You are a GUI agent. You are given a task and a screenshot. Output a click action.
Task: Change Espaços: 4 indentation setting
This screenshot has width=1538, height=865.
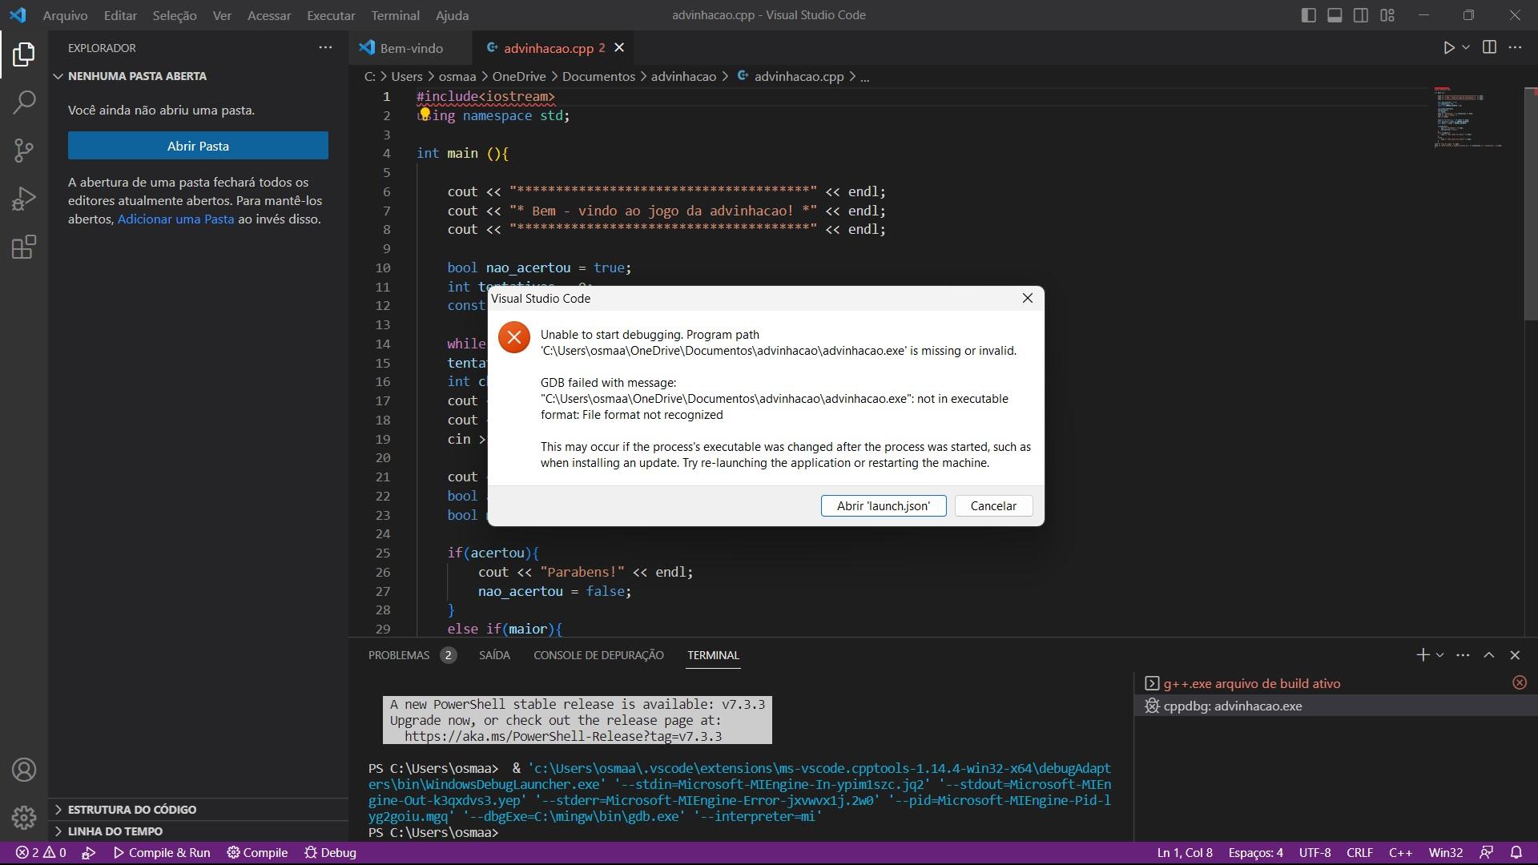1256,853
